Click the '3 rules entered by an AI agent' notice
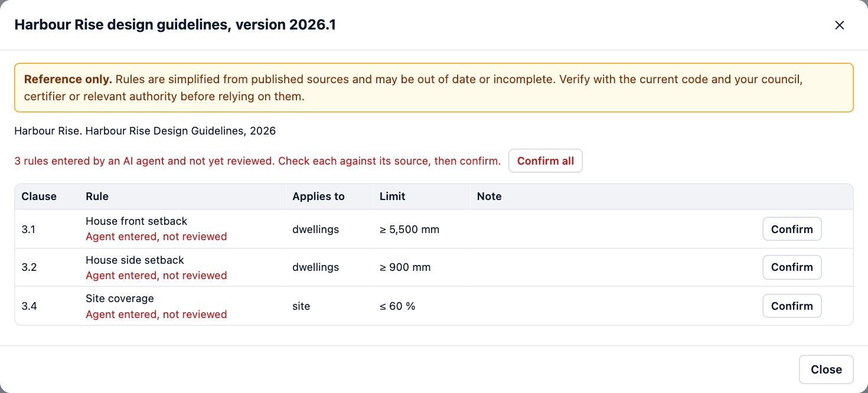This screenshot has width=868, height=393. tap(257, 161)
